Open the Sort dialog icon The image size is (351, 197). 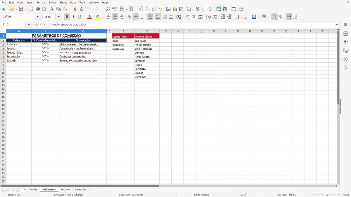[x=141, y=9]
